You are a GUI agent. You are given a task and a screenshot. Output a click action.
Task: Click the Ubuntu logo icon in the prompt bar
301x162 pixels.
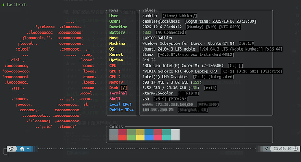point(11,148)
